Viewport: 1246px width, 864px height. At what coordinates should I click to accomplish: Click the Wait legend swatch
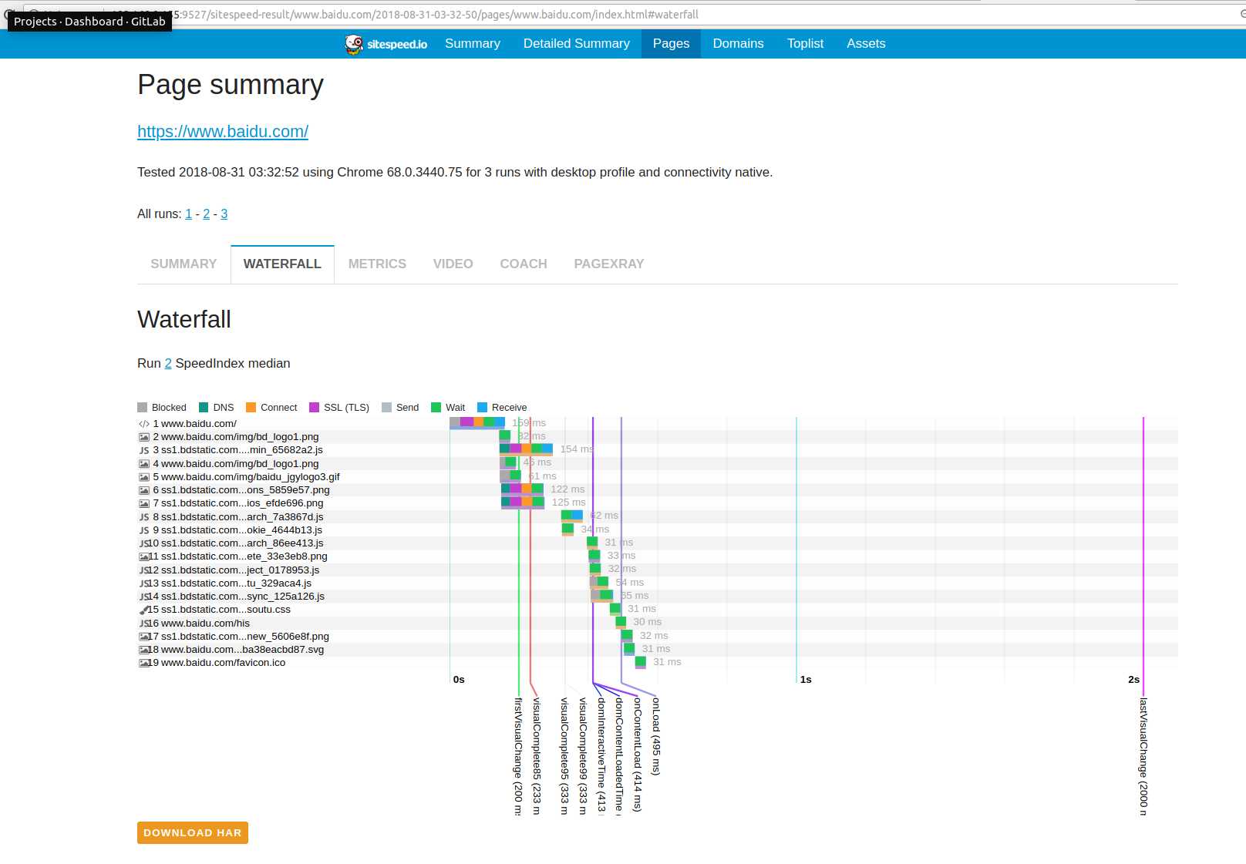pos(436,408)
